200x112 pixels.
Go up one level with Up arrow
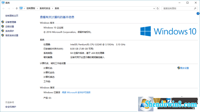(x=17, y=8)
